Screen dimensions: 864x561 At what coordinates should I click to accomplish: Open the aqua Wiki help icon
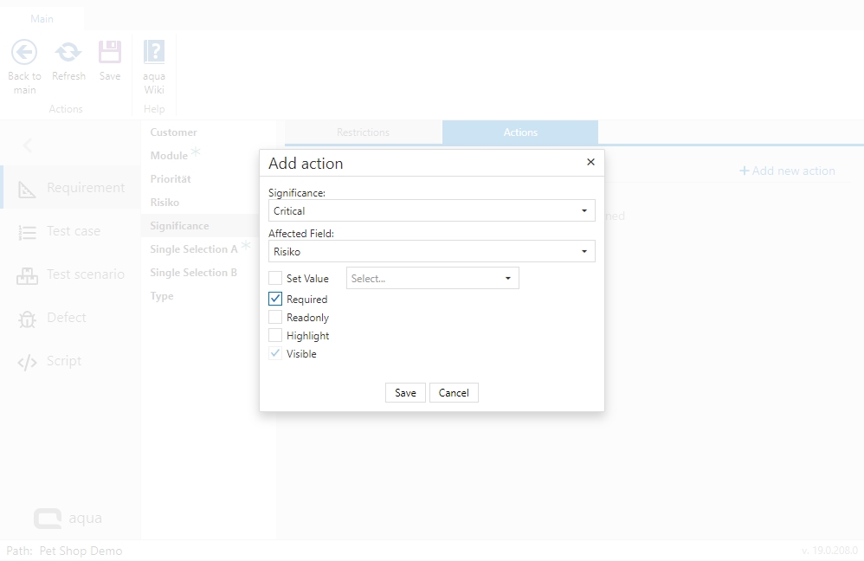[154, 53]
